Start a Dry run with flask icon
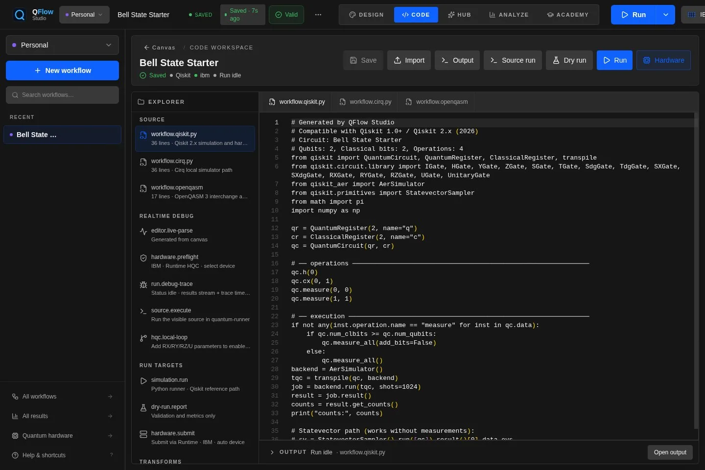The width and height of the screenshot is (705, 470). pos(569,60)
